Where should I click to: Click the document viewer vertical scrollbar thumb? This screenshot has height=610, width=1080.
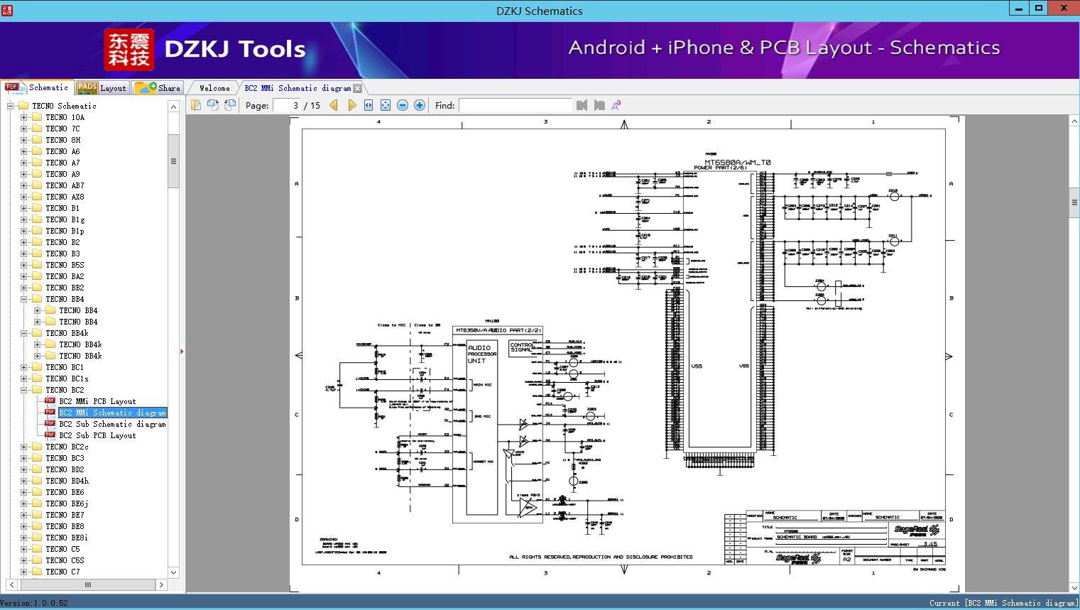click(1074, 203)
